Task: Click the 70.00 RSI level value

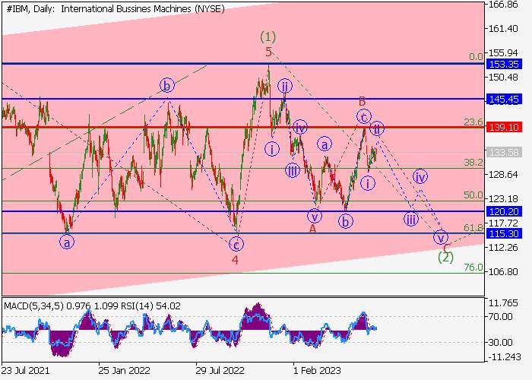Action: pyautogui.click(x=500, y=317)
